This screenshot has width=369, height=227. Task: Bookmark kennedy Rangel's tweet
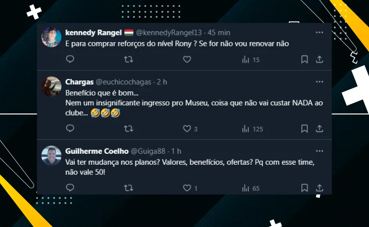click(304, 59)
